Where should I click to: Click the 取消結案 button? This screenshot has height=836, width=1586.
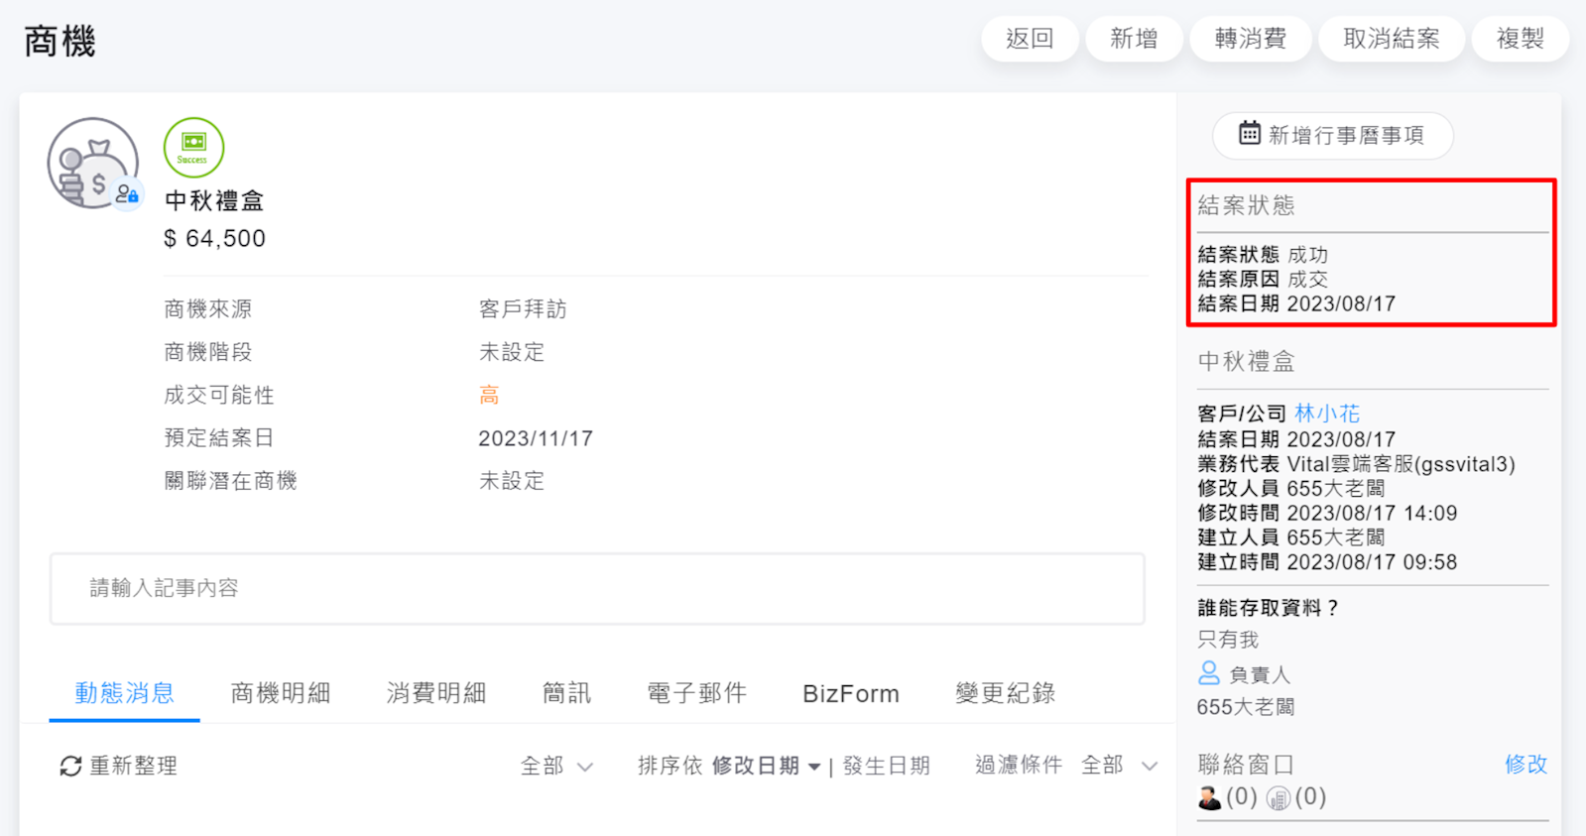[1392, 39]
